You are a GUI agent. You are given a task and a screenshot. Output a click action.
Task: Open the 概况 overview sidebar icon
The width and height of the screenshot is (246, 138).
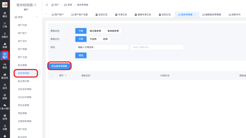[x=5, y=14]
